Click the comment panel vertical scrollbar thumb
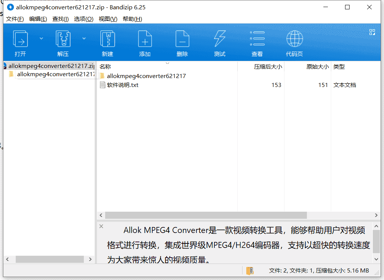Image resolution: width=384 pixels, height=280 pixels. (x=377, y=242)
